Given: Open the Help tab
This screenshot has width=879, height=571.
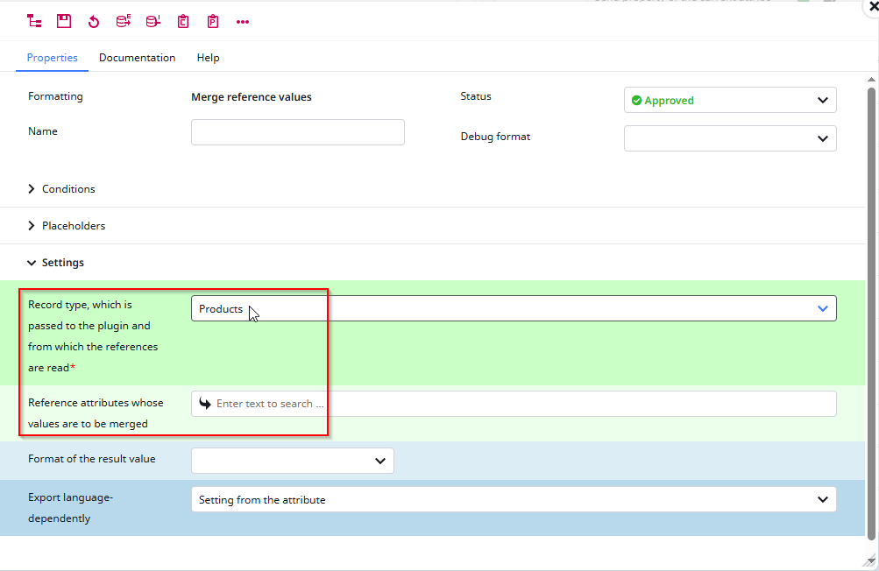Looking at the screenshot, I should pos(208,57).
